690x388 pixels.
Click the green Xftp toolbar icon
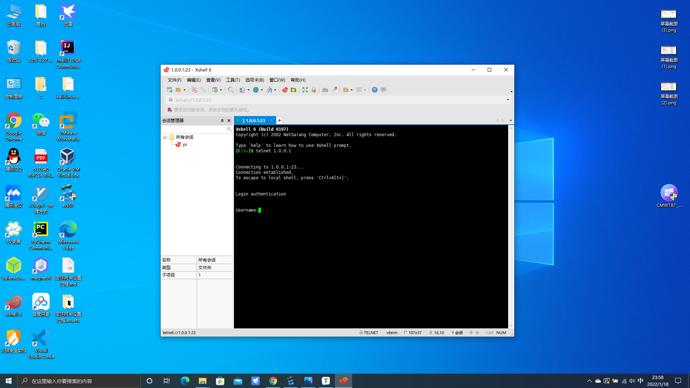tap(294, 90)
